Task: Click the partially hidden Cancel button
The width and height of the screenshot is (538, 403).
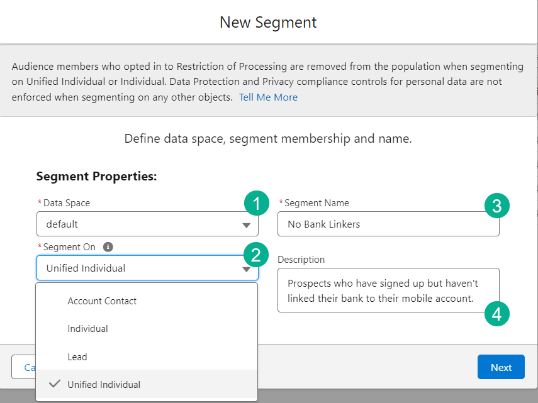Action: [24, 367]
